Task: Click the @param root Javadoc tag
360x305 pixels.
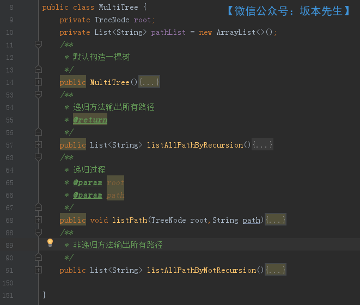Action: coord(87,182)
